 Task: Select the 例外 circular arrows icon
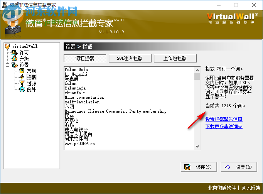[22, 89]
